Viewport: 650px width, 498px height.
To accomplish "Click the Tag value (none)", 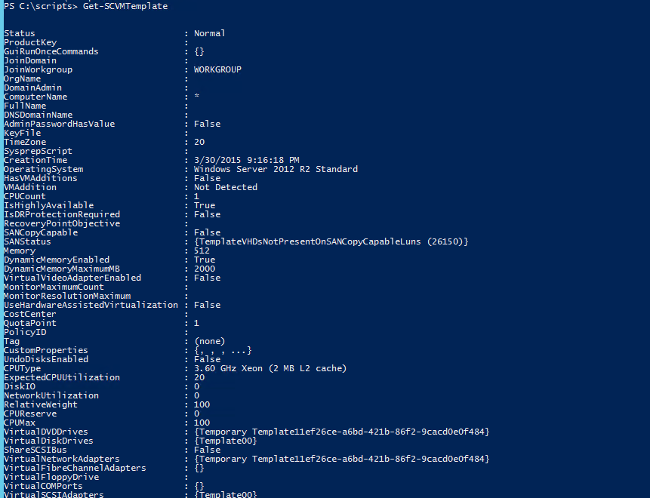I will coord(209,341).
